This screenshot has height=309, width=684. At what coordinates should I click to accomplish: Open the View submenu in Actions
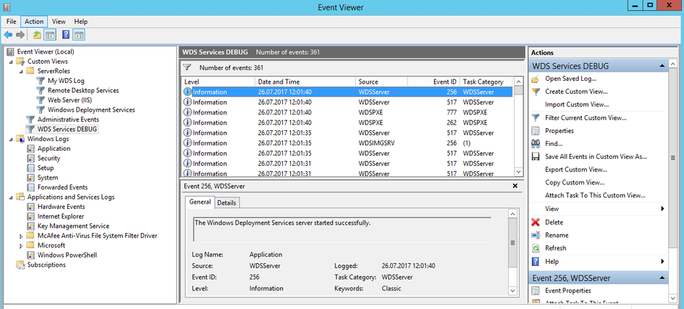tap(598, 209)
